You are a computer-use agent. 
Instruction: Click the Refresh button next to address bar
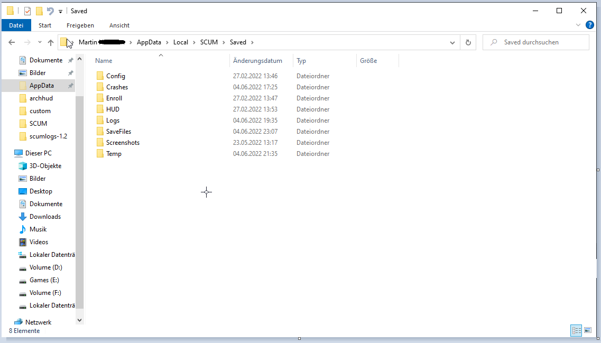click(468, 42)
